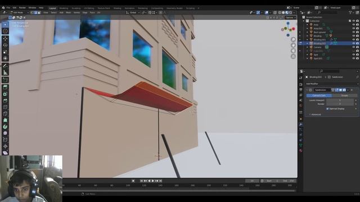360x202 pixels.
Task: Open the Mesh menu in viewport header
Action: pos(69,12)
